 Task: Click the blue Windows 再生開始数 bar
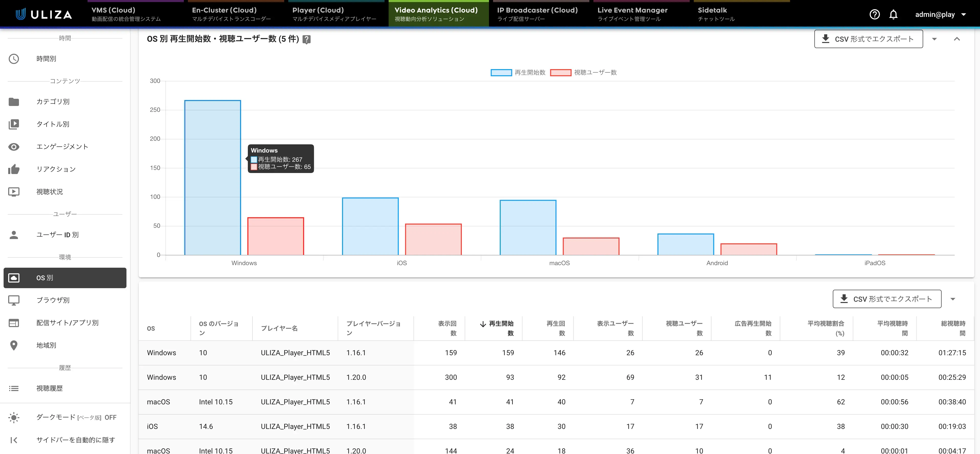(x=213, y=178)
